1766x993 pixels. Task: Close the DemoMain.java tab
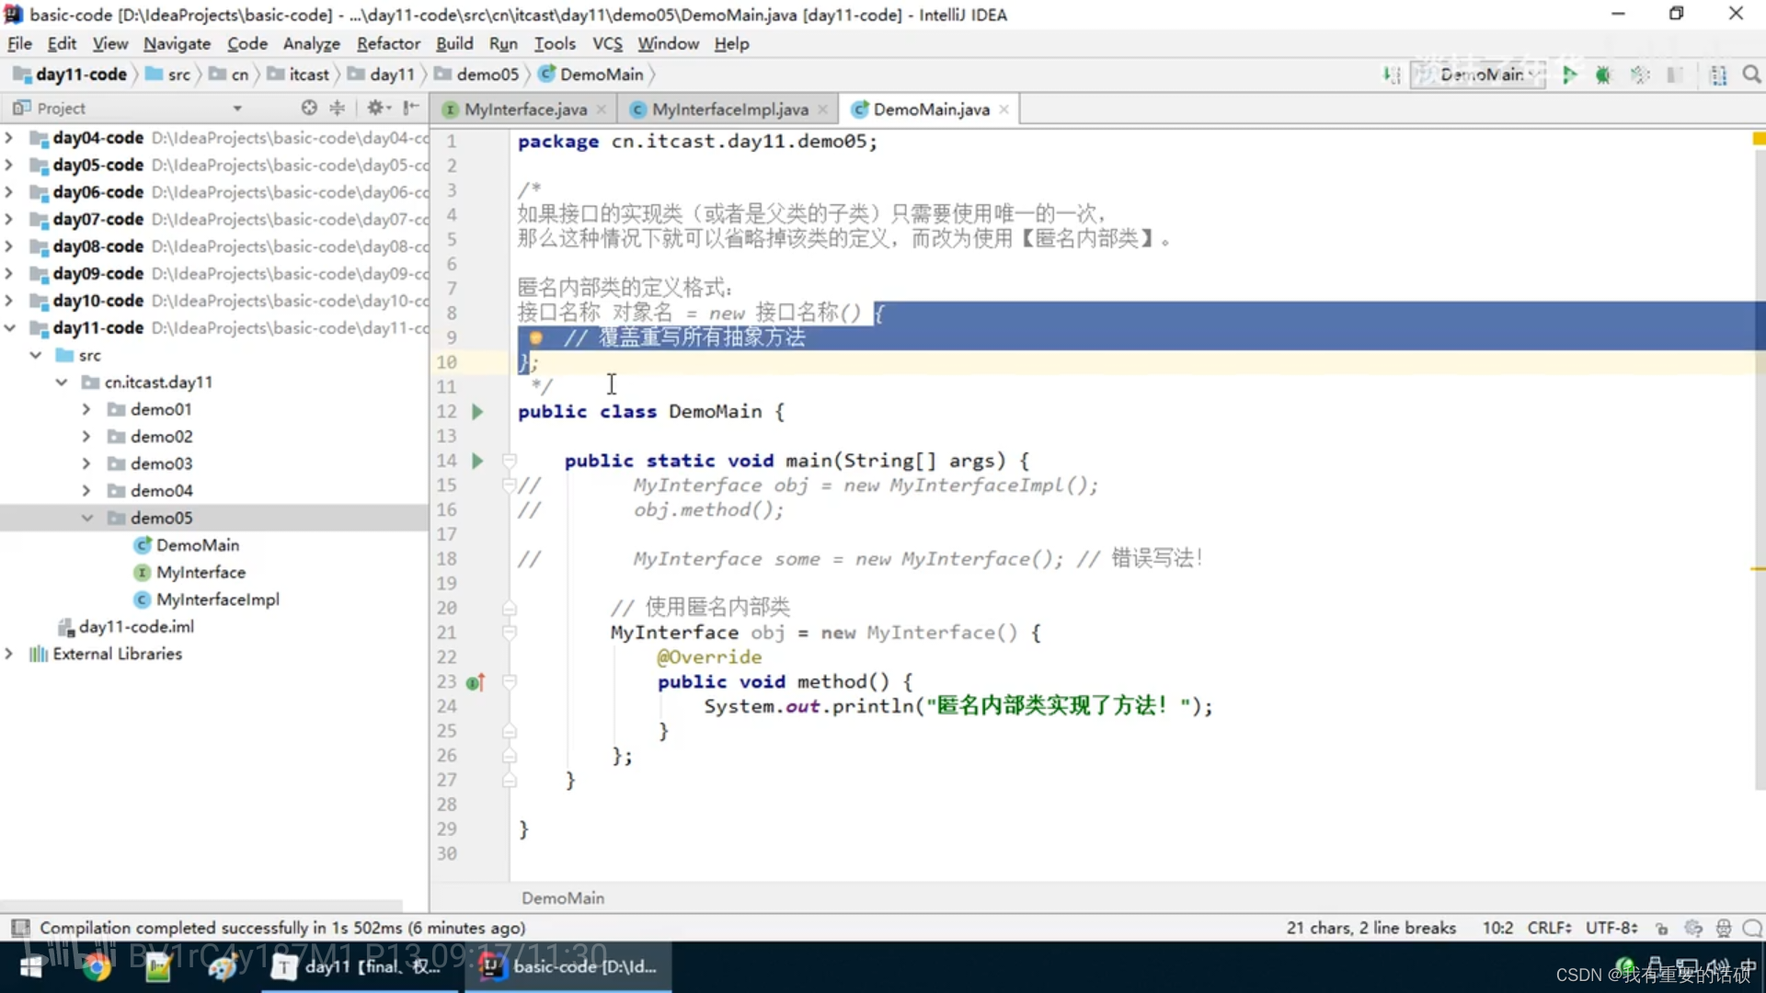pos(1004,109)
